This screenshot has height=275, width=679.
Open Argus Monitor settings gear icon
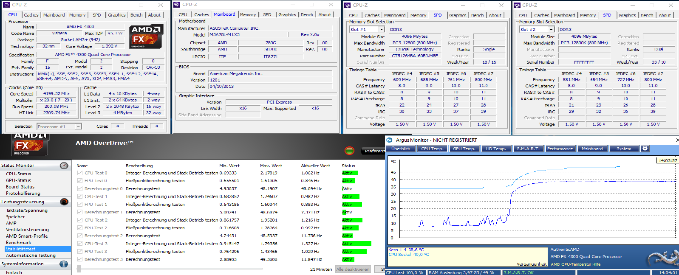click(x=645, y=149)
